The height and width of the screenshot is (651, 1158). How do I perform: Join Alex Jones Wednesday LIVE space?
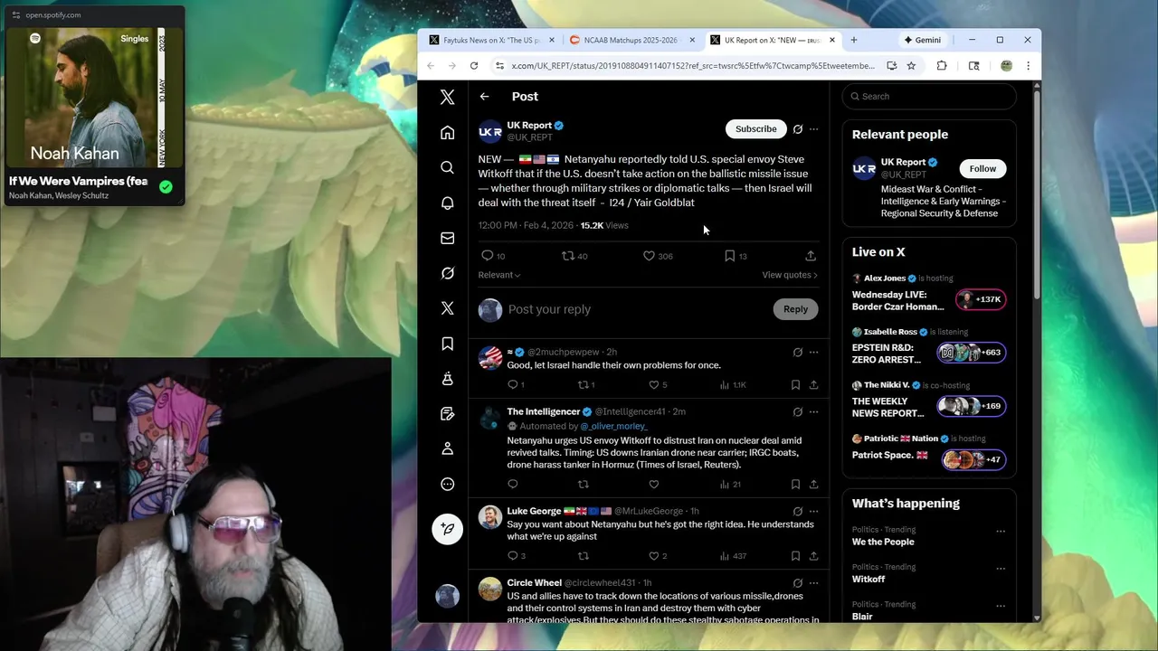tap(929, 294)
